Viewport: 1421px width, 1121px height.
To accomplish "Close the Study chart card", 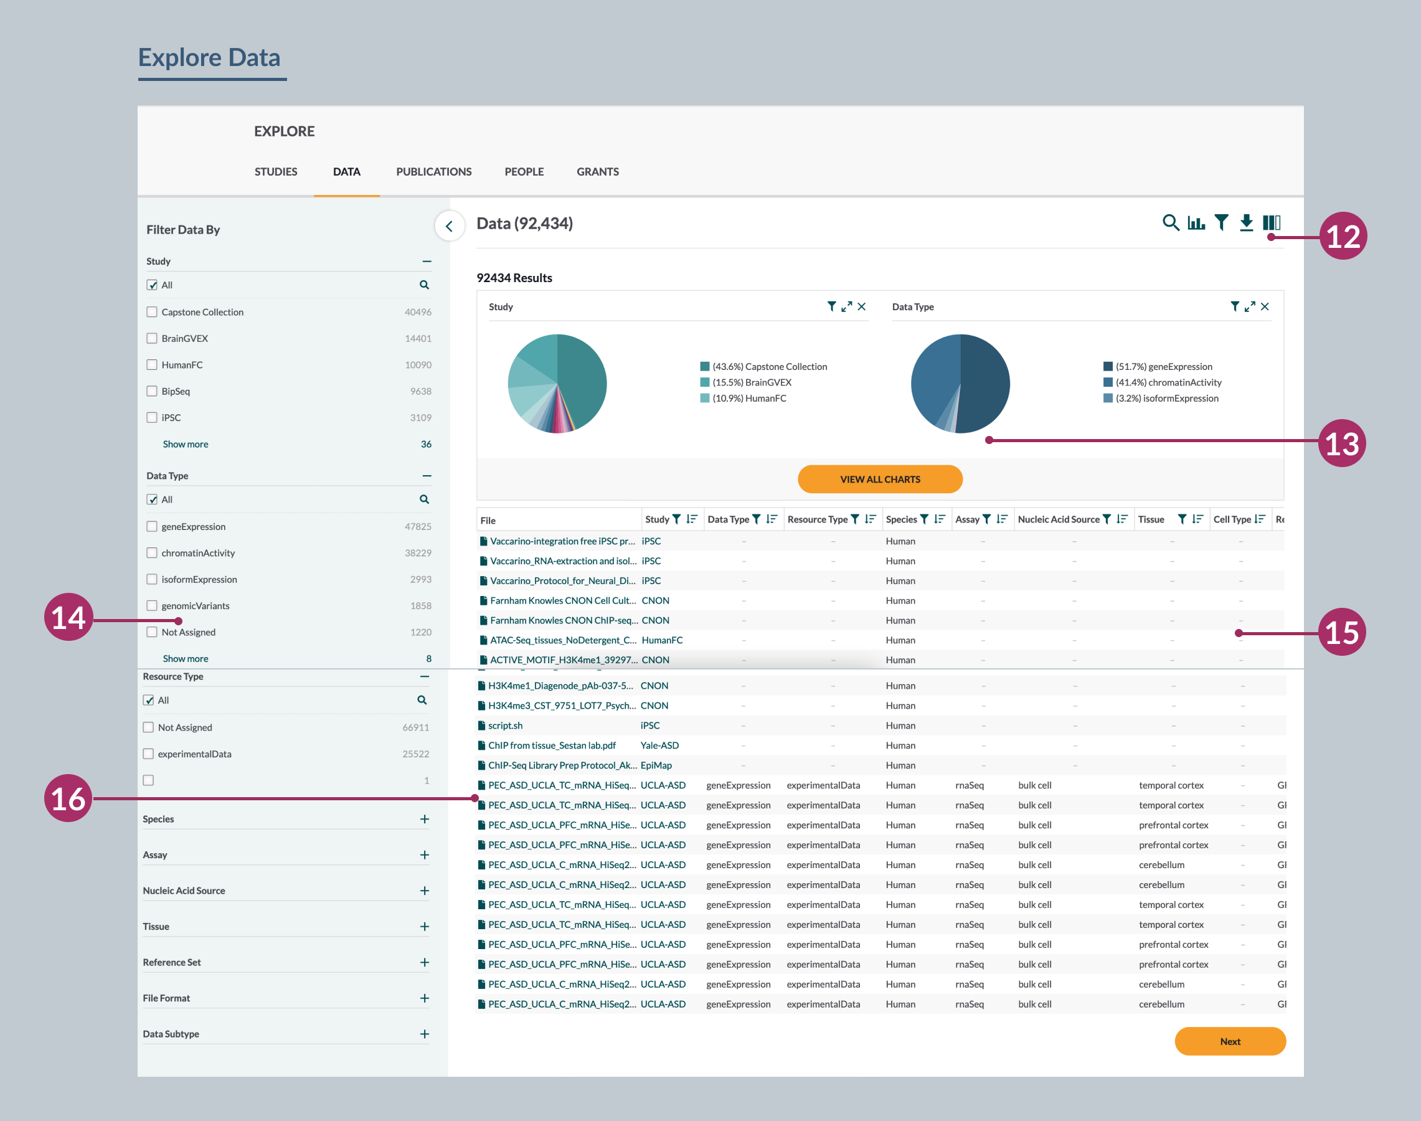I will [x=862, y=306].
